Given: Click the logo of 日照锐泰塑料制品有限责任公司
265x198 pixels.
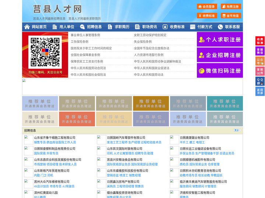Looking at the screenshot, I should pyautogui.click(x=29, y=151).
